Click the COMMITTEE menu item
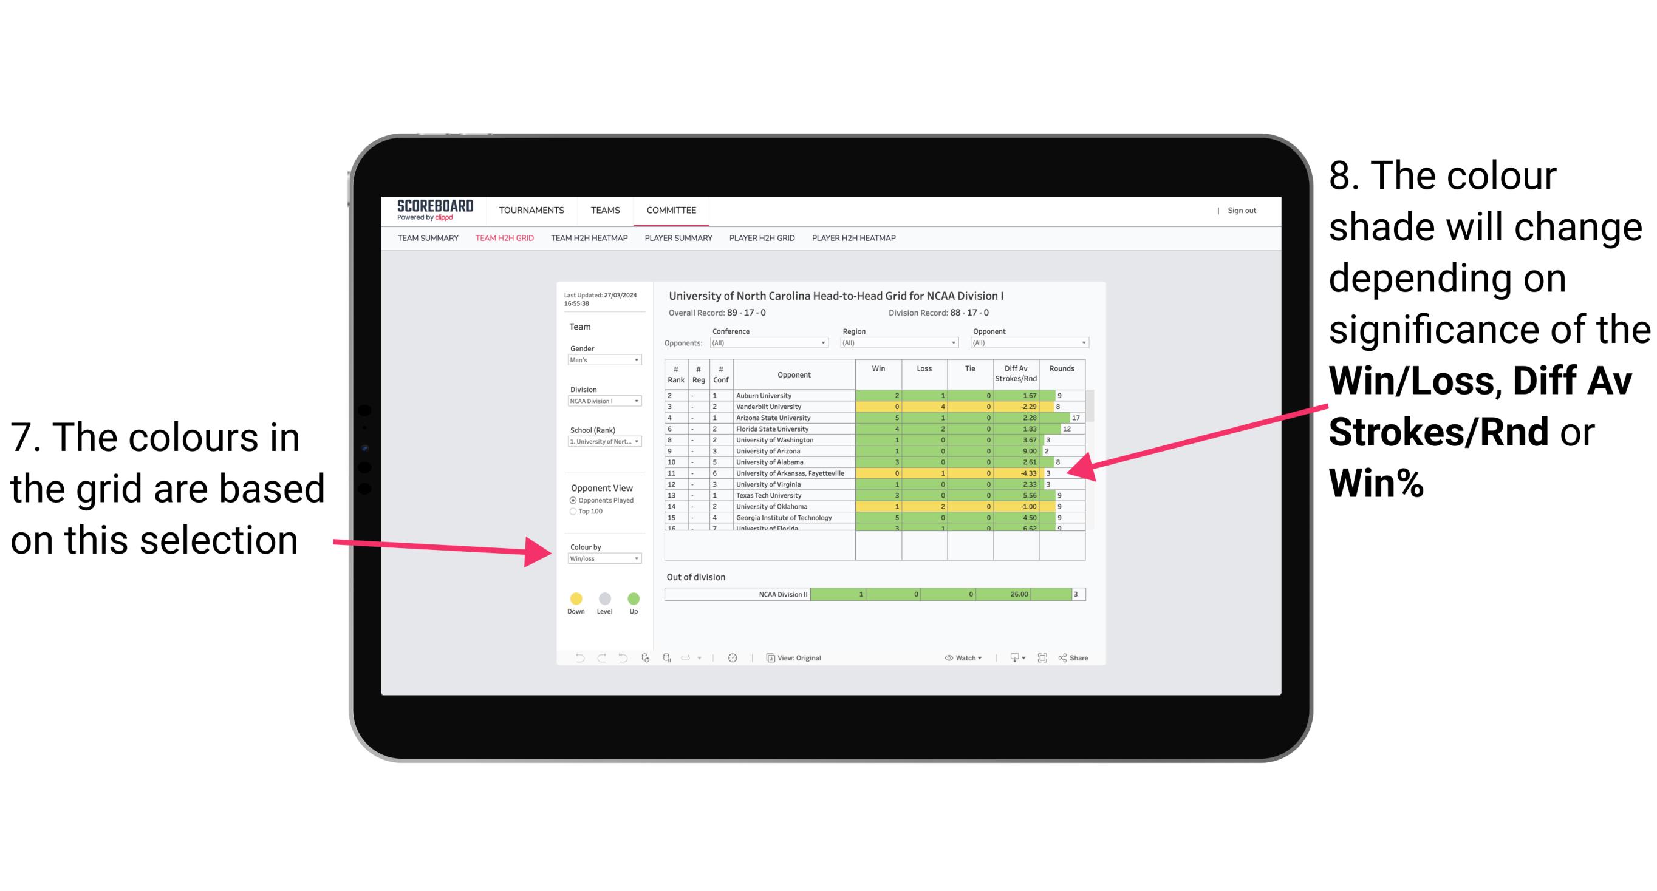This screenshot has height=891, width=1657. 670,211
